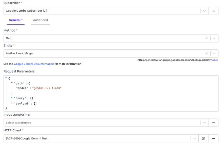Expand the "payload" JSON node

point(11,103)
